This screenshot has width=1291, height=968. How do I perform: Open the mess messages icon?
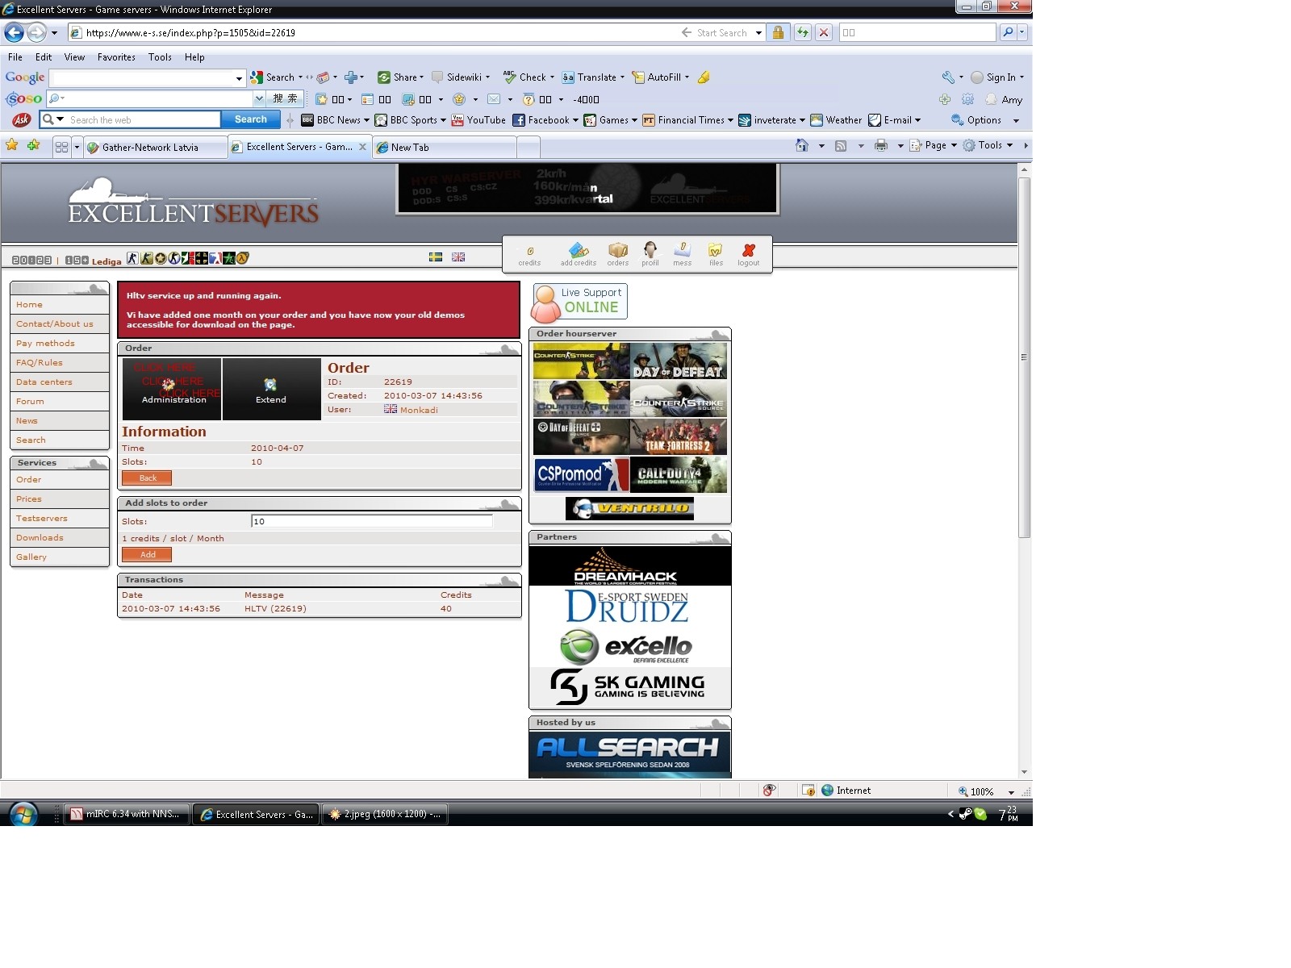tap(683, 255)
